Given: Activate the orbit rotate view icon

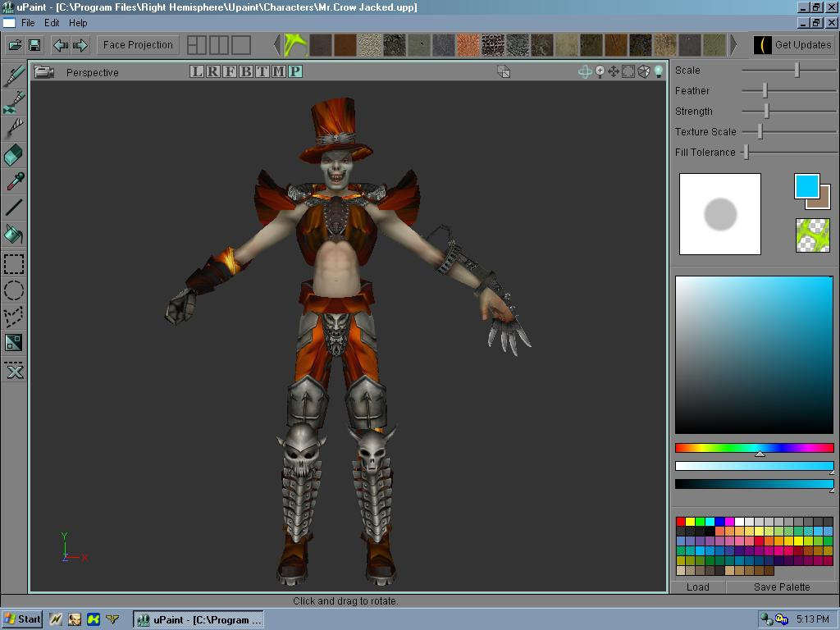Looking at the screenshot, I should point(585,71).
